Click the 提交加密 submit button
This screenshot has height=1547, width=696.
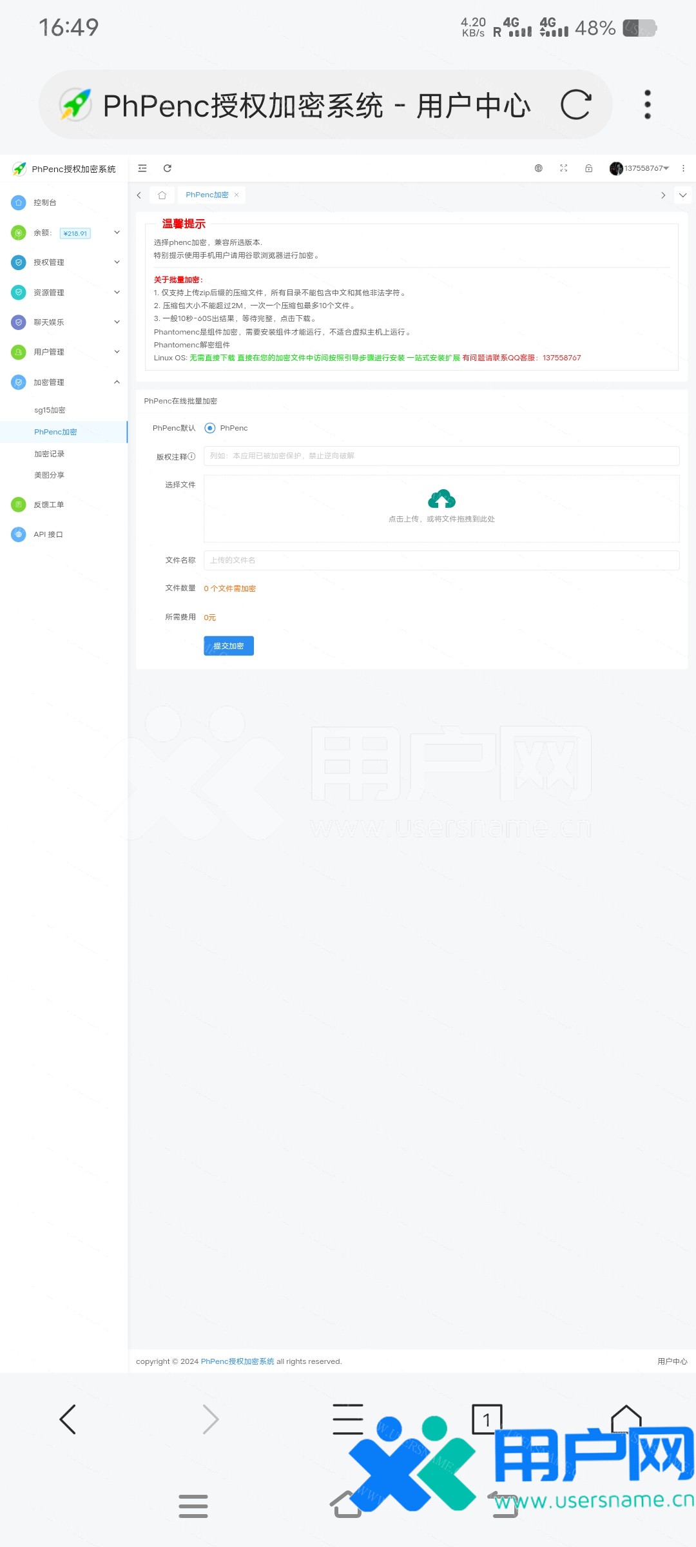pos(229,646)
